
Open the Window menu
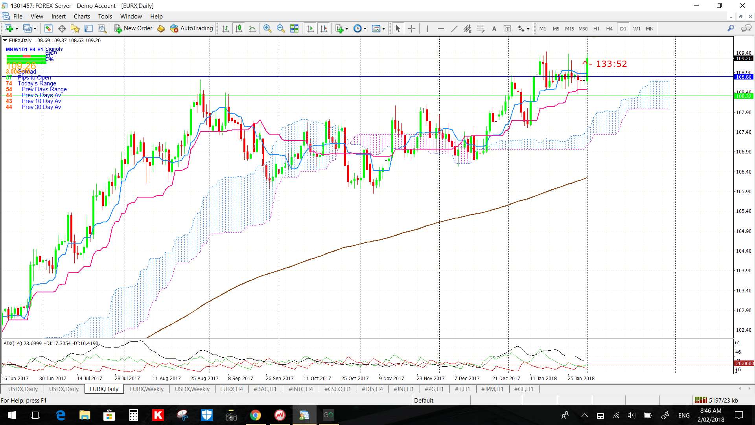pyautogui.click(x=131, y=16)
